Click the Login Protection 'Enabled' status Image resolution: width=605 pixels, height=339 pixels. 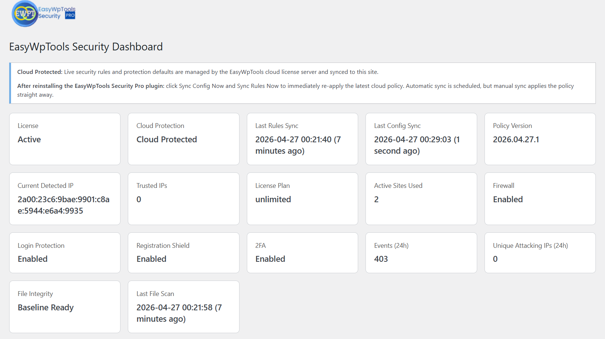point(33,259)
